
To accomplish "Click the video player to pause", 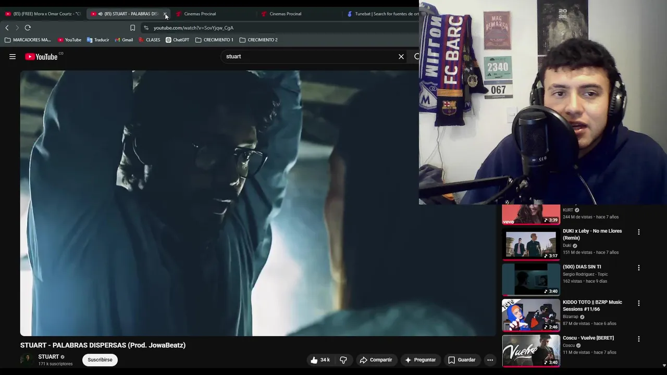I will 258,203.
